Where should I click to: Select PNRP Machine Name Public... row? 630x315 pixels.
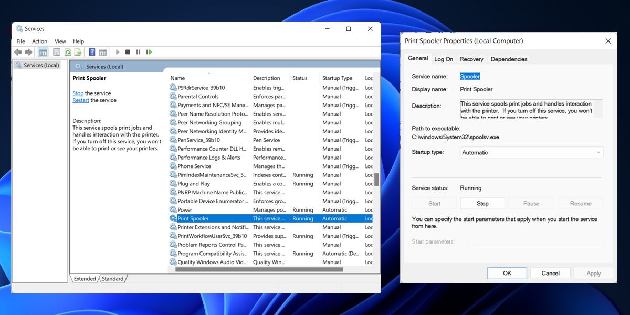pos(270,193)
